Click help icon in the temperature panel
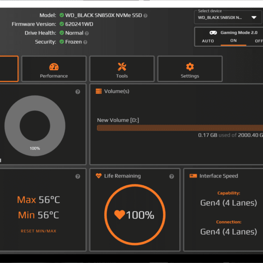Image resolution: width=263 pixels, height=263 pixels. click(78, 176)
